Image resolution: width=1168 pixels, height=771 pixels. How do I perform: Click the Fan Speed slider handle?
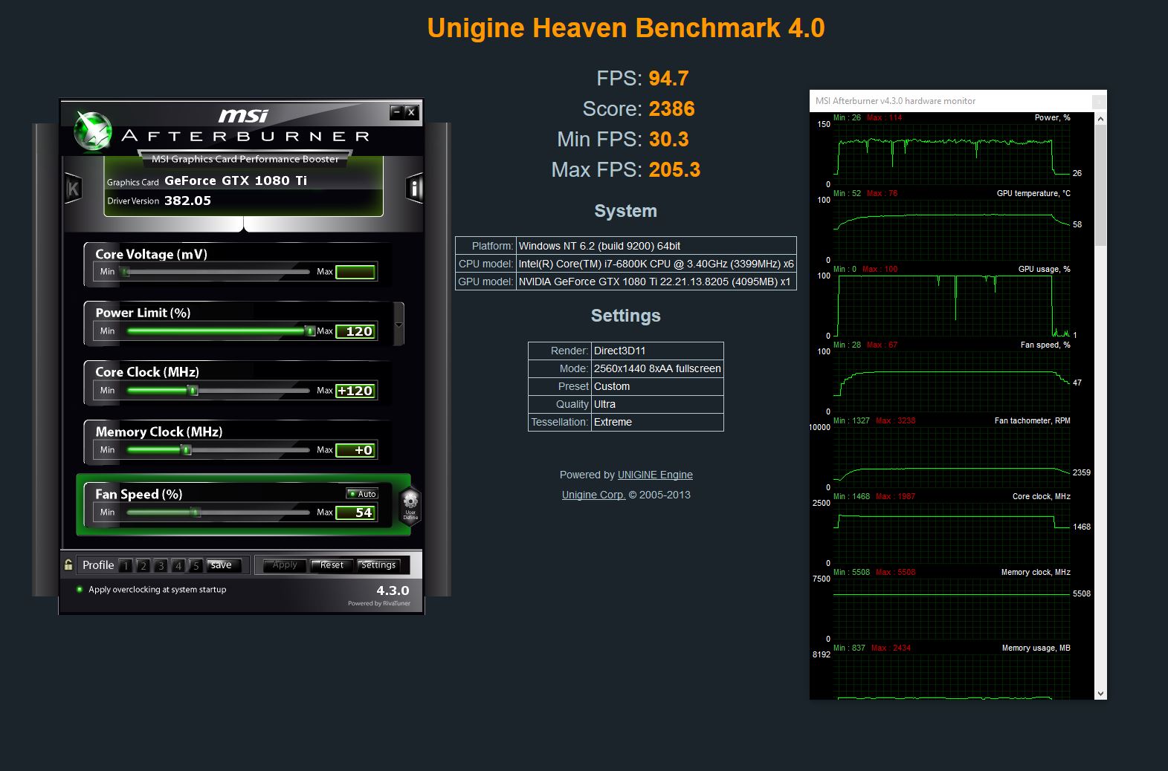pos(196,513)
